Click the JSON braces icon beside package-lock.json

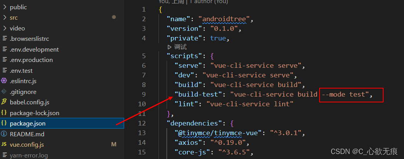(4, 113)
